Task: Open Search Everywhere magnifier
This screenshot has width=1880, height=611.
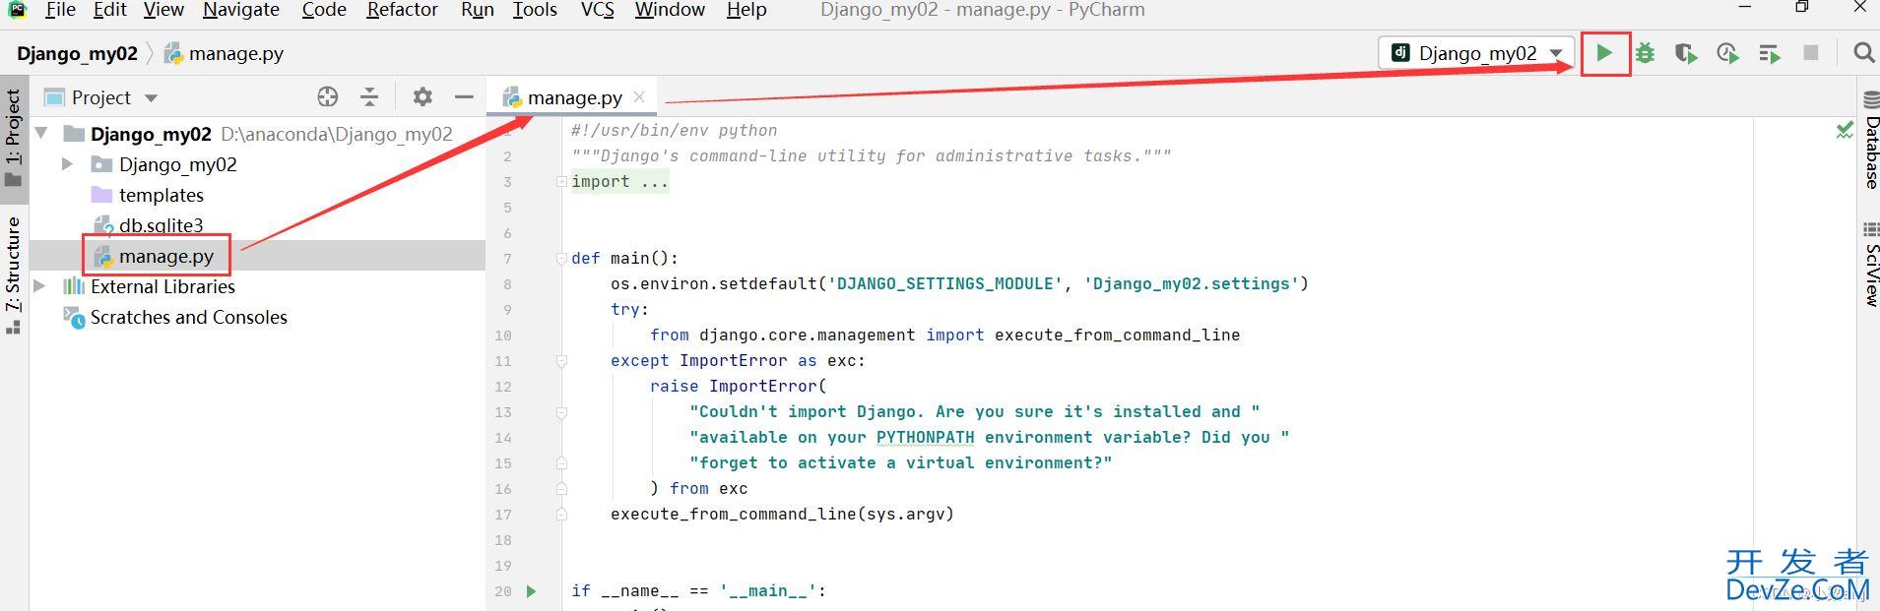Action: click(1863, 53)
